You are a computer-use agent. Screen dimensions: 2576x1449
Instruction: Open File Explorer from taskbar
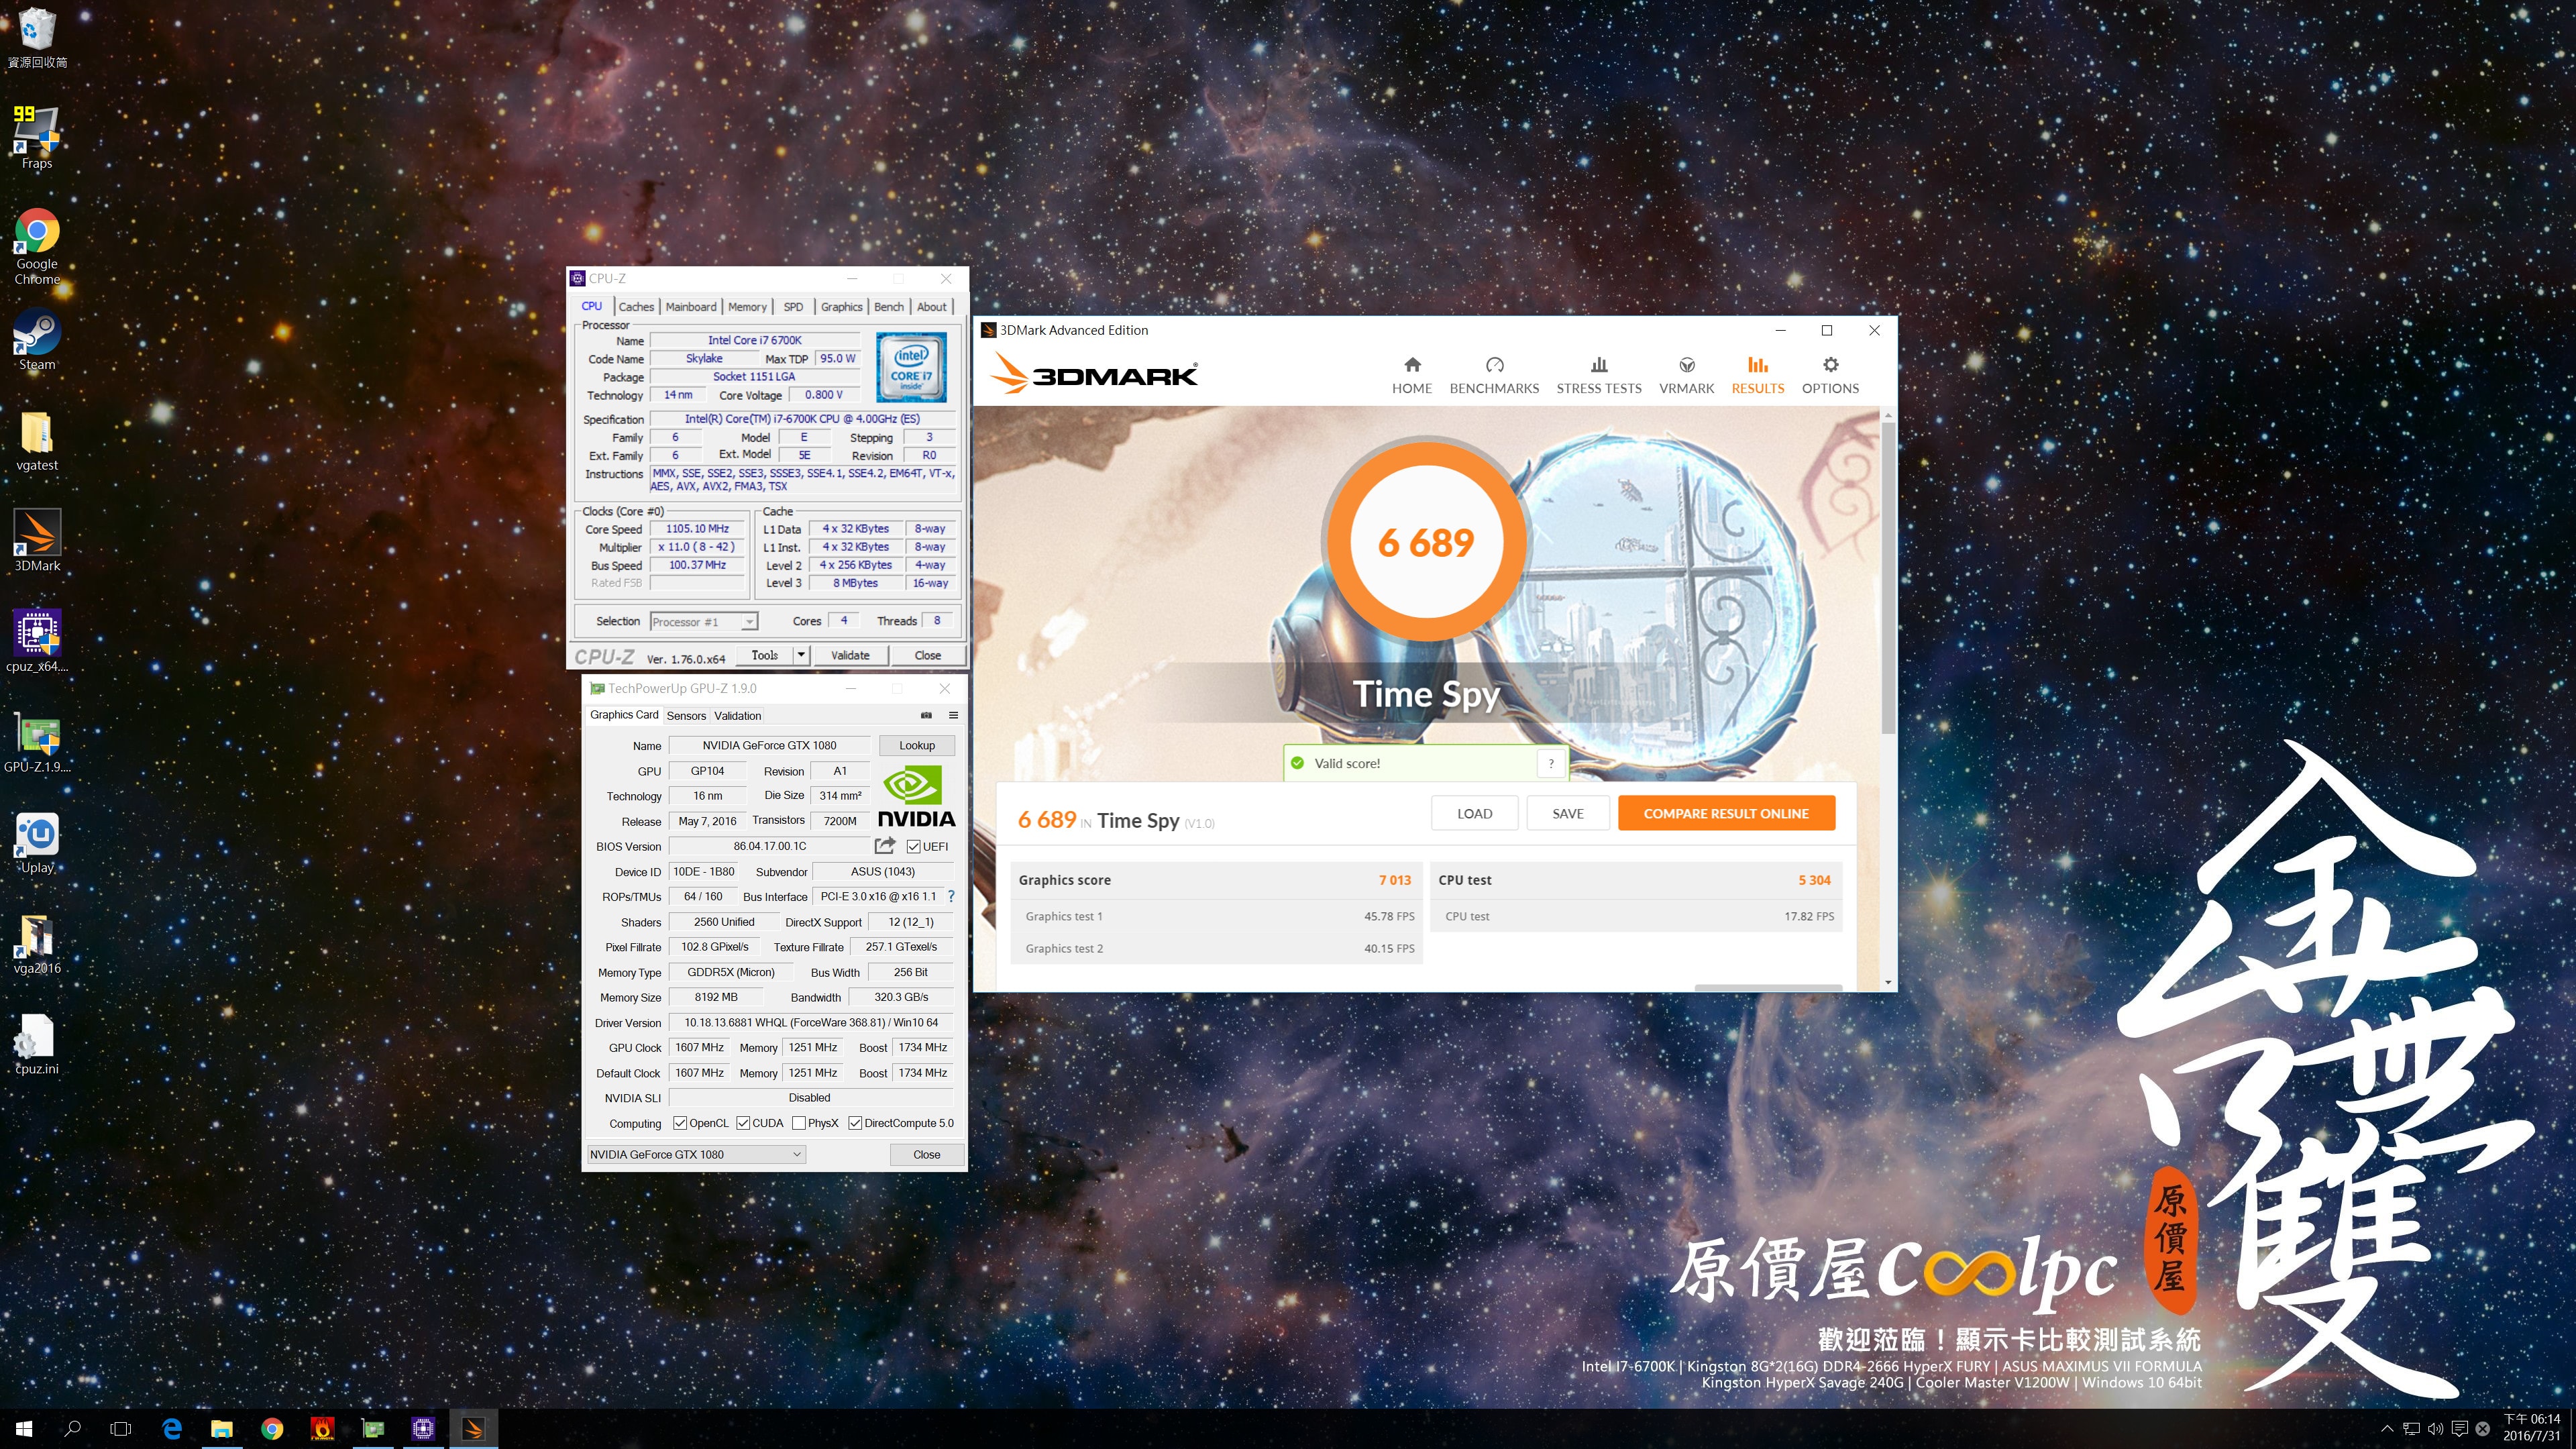(x=222, y=1429)
